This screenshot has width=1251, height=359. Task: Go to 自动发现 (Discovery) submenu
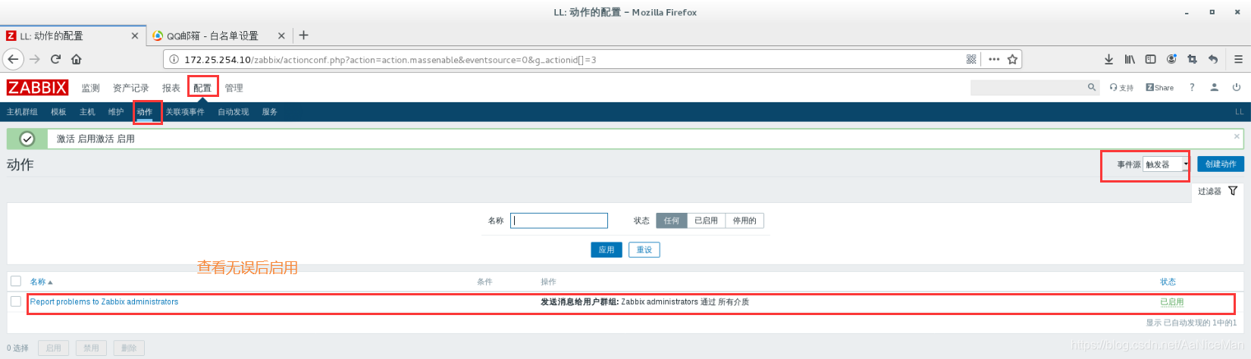click(x=233, y=112)
